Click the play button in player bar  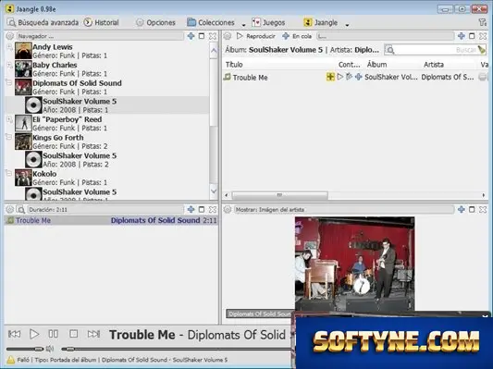point(34,334)
